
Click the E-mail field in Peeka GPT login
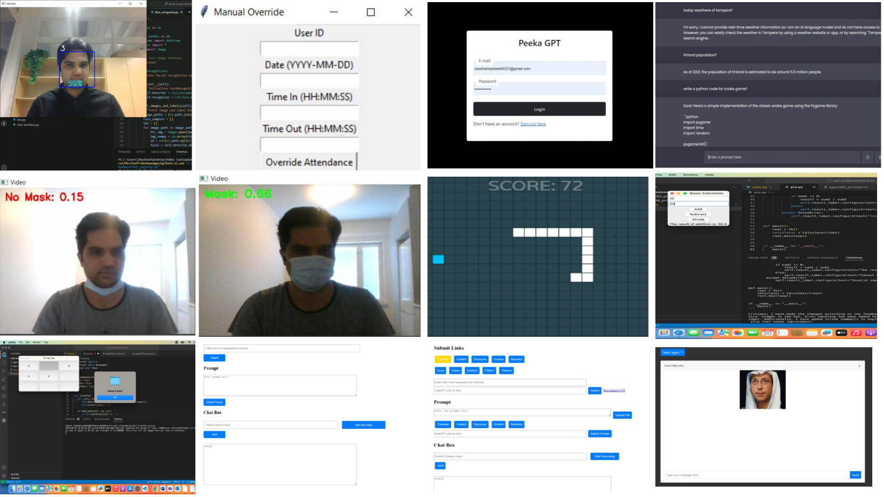pyautogui.click(x=539, y=68)
